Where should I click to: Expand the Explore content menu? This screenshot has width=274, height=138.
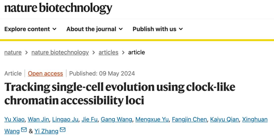30,29
